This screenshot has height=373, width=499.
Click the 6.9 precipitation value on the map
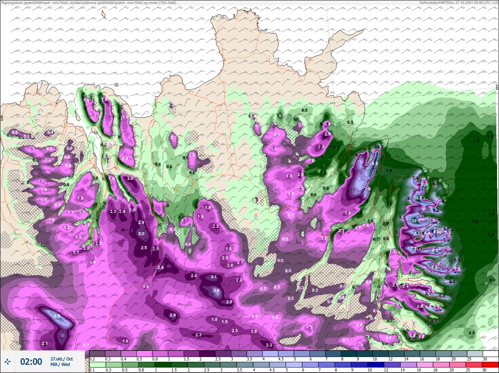tap(442, 296)
